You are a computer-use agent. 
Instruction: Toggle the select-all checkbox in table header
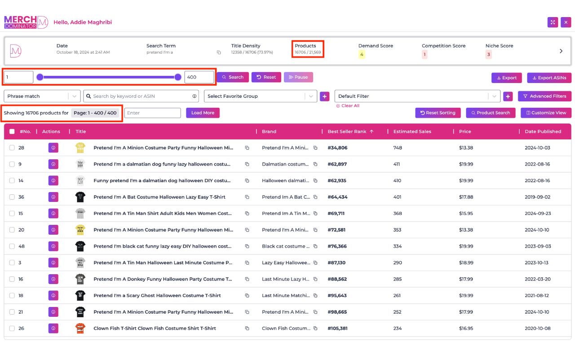tap(12, 131)
